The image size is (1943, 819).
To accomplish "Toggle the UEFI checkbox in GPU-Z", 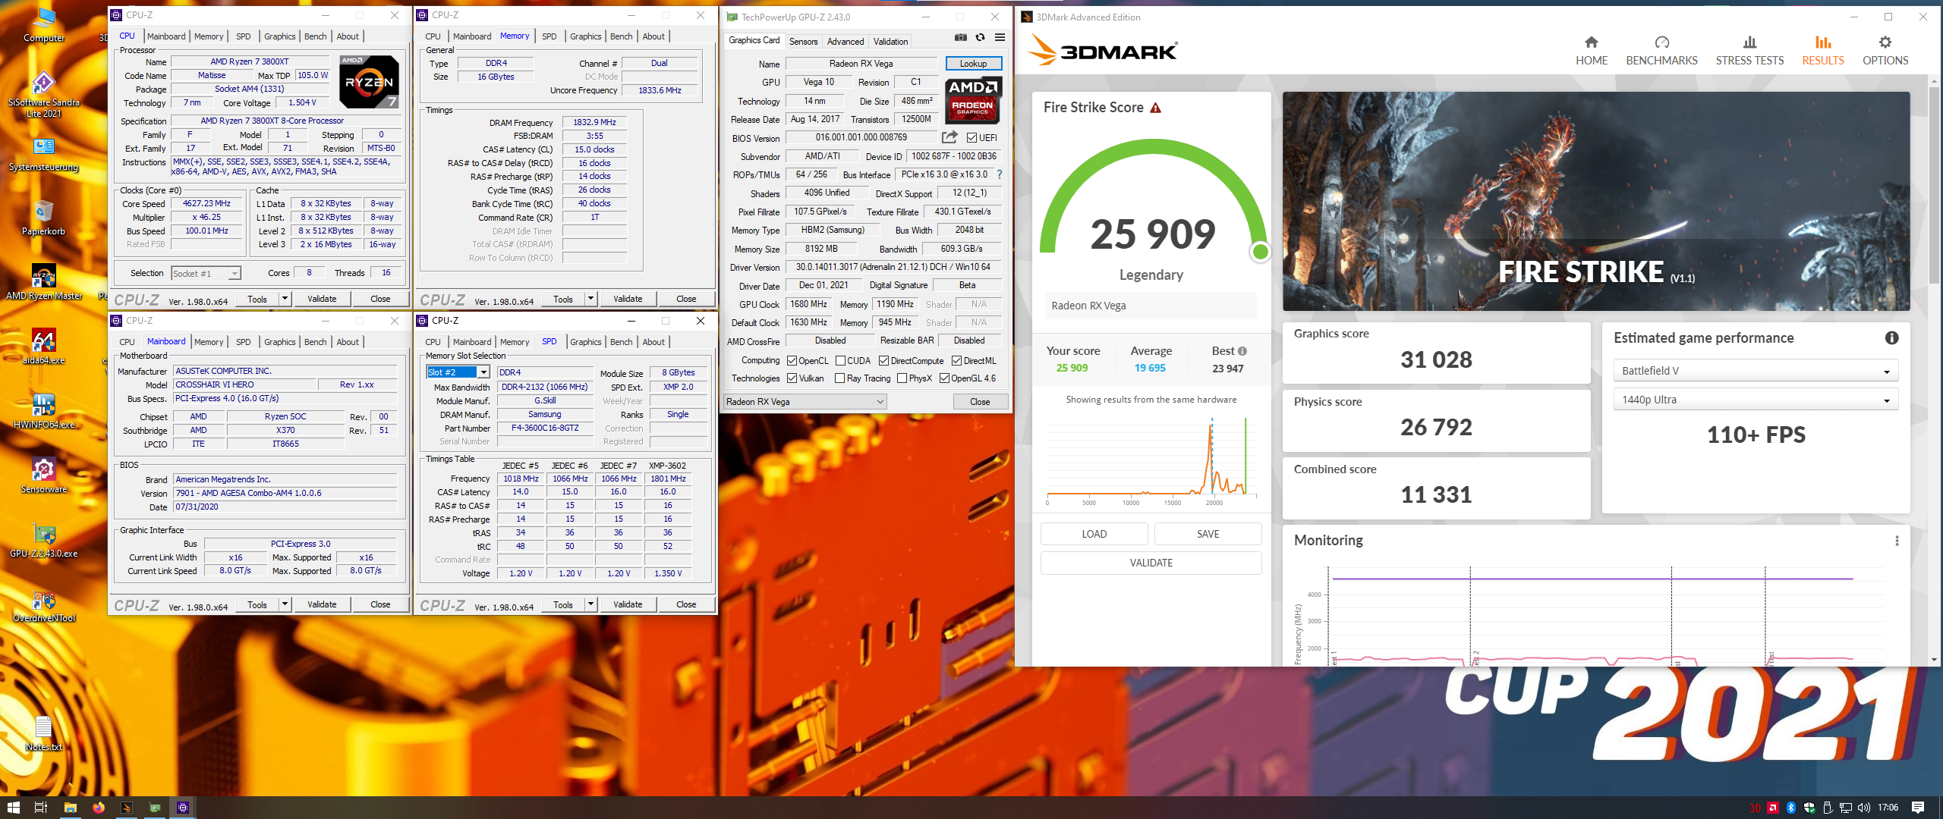I will pyautogui.click(x=971, y=137).
